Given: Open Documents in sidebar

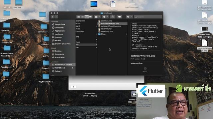Looking at the screenshot, I should 59,54.
